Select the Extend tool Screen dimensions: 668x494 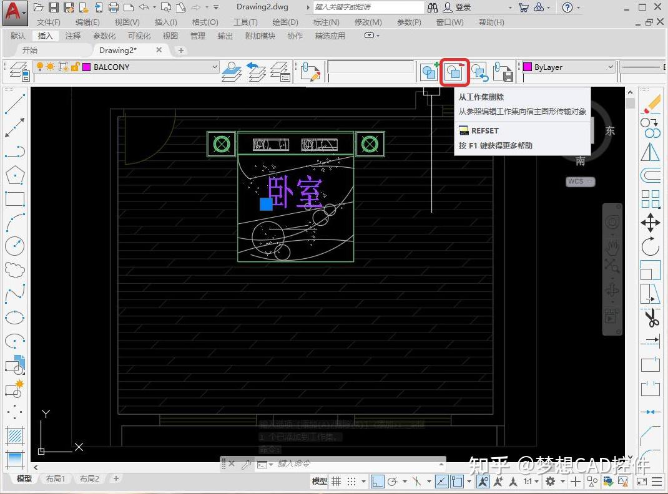[x=650, y=341]
